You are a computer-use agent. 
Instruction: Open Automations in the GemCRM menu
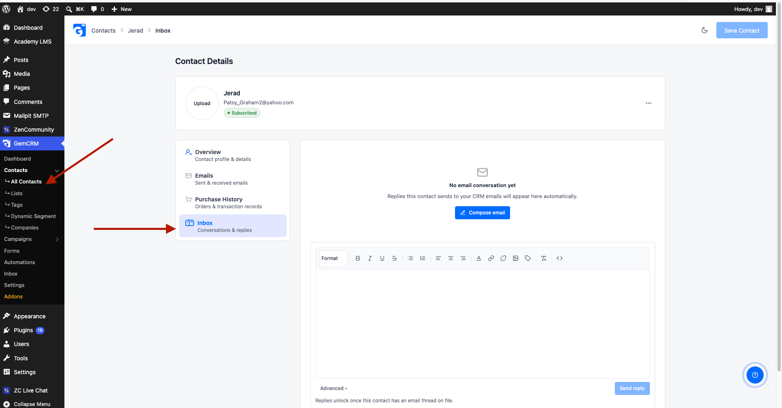point(20,262)
